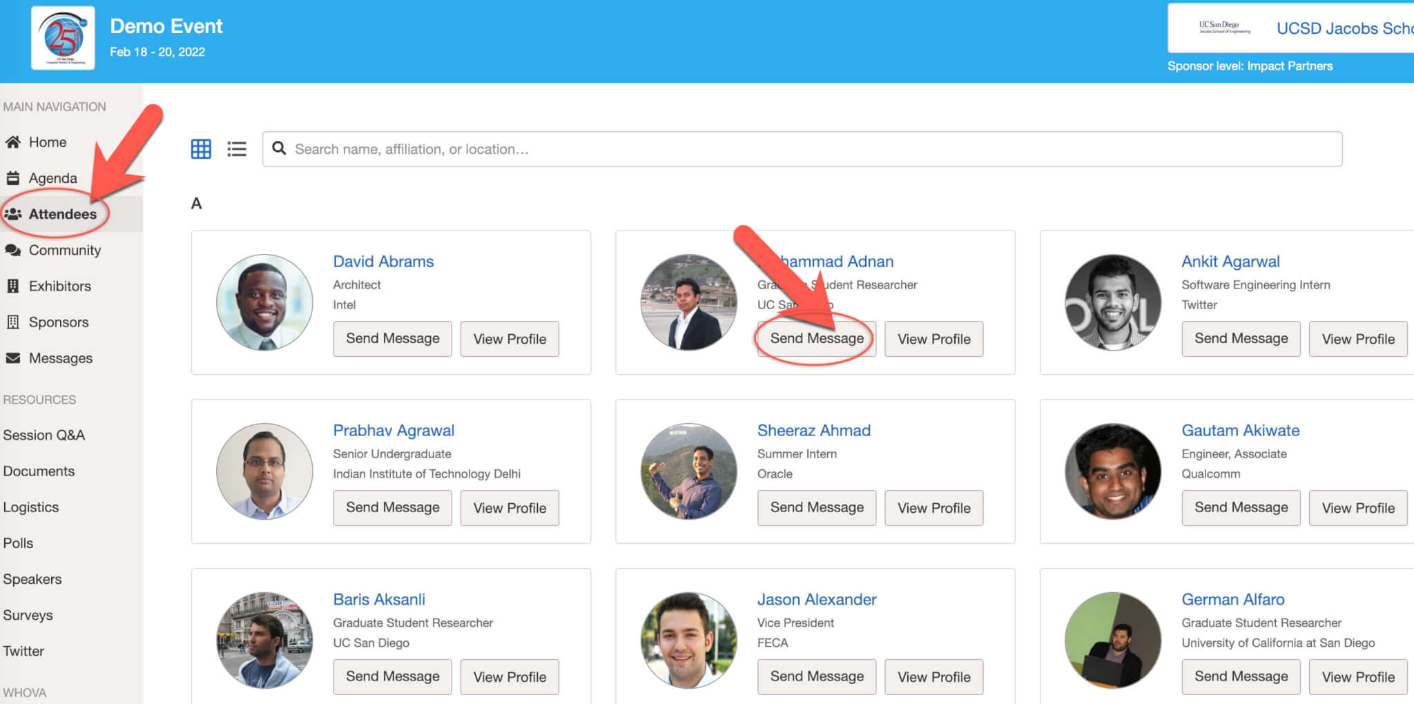Screen dimensions: 1414x704
Task: Open Twitter resource link
Action: 23,651
